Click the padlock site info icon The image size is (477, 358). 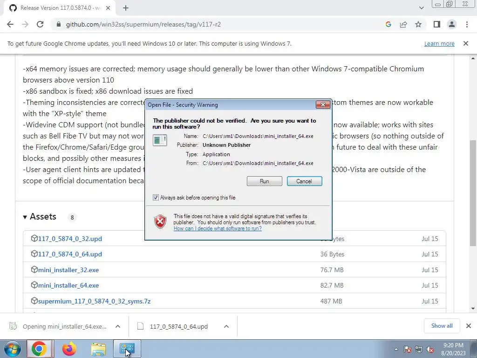click(59, 24)
